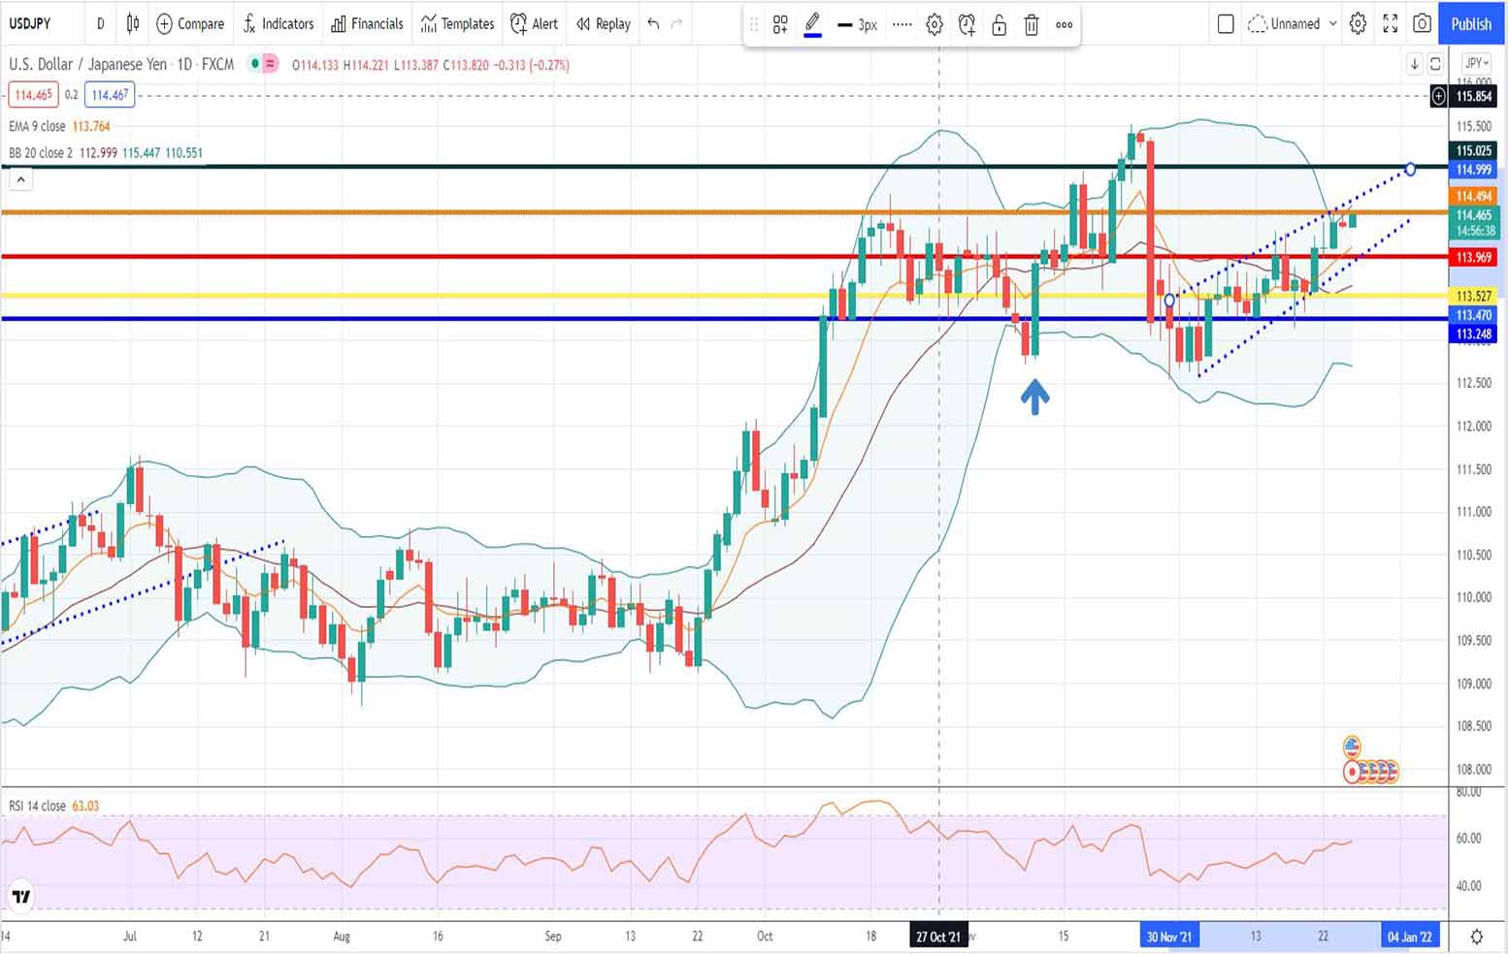Click the Compare symbol button
The width and height of the screenshot is (1508, 954).
click(x=190, y=24)
